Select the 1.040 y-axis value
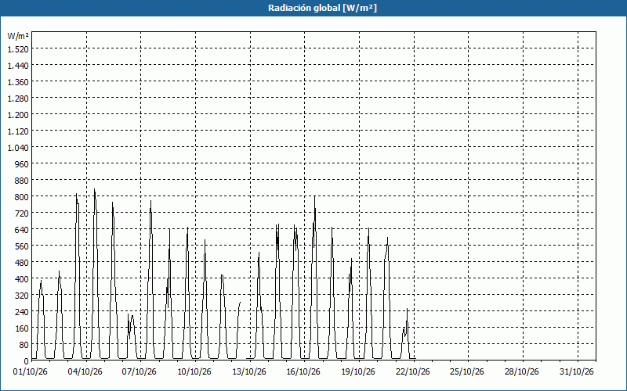The width and height of the screenshot is (627, 391). [18, 148]
